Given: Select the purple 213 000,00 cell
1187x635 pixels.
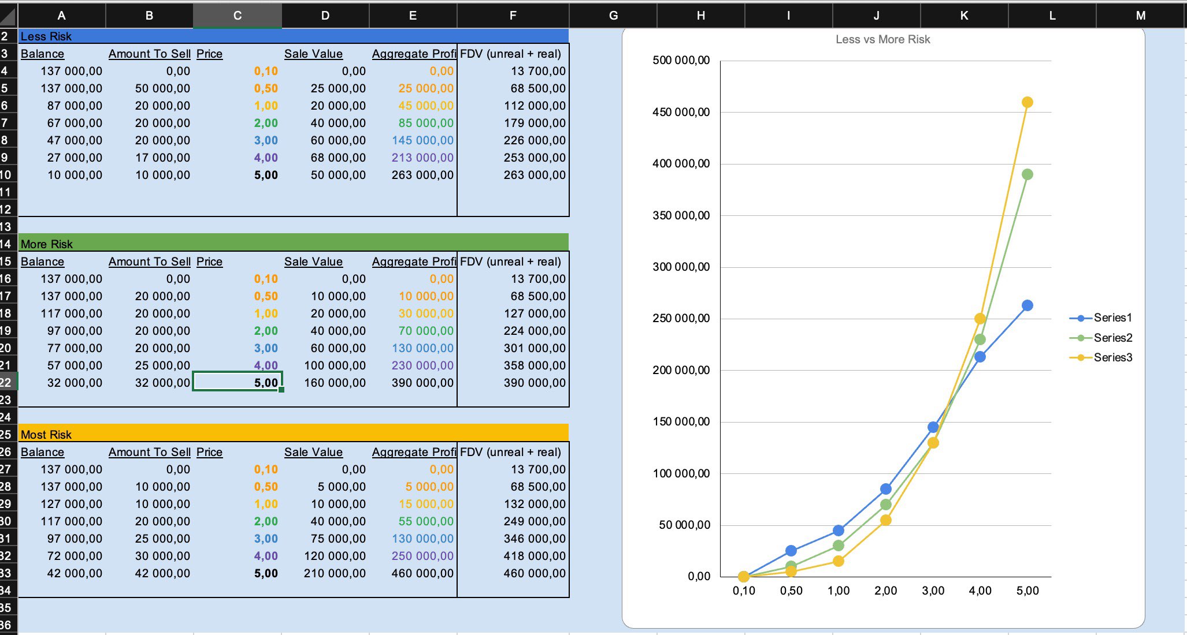Looking at the screenshot, I should click(x=422, y=158).
